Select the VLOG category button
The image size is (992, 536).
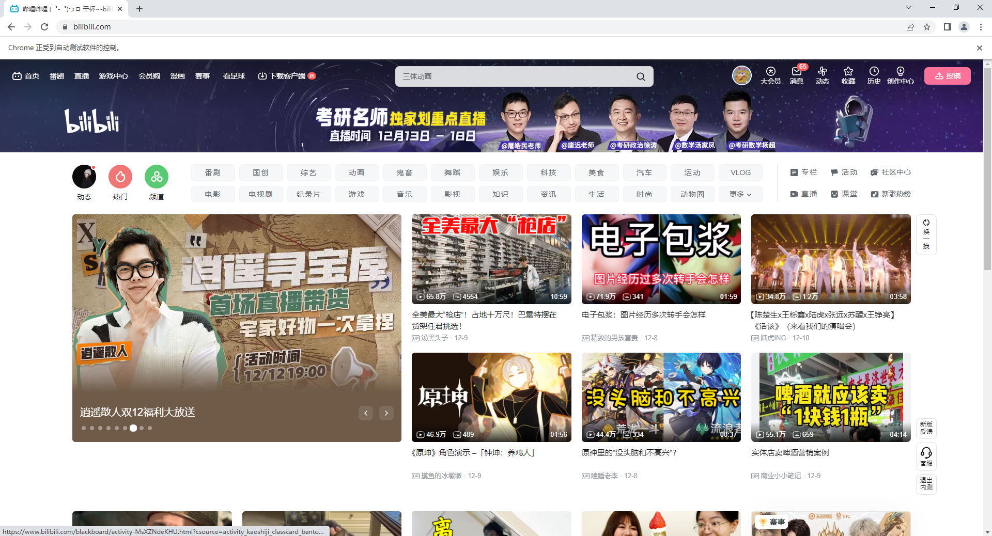[x=740, y=172]
